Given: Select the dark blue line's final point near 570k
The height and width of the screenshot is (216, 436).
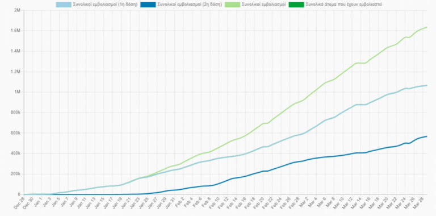Looking at the screenshot, I should (426, 136).
